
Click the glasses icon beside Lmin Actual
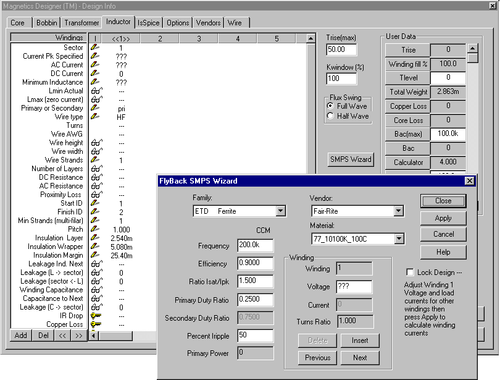[x=96, y=91]
